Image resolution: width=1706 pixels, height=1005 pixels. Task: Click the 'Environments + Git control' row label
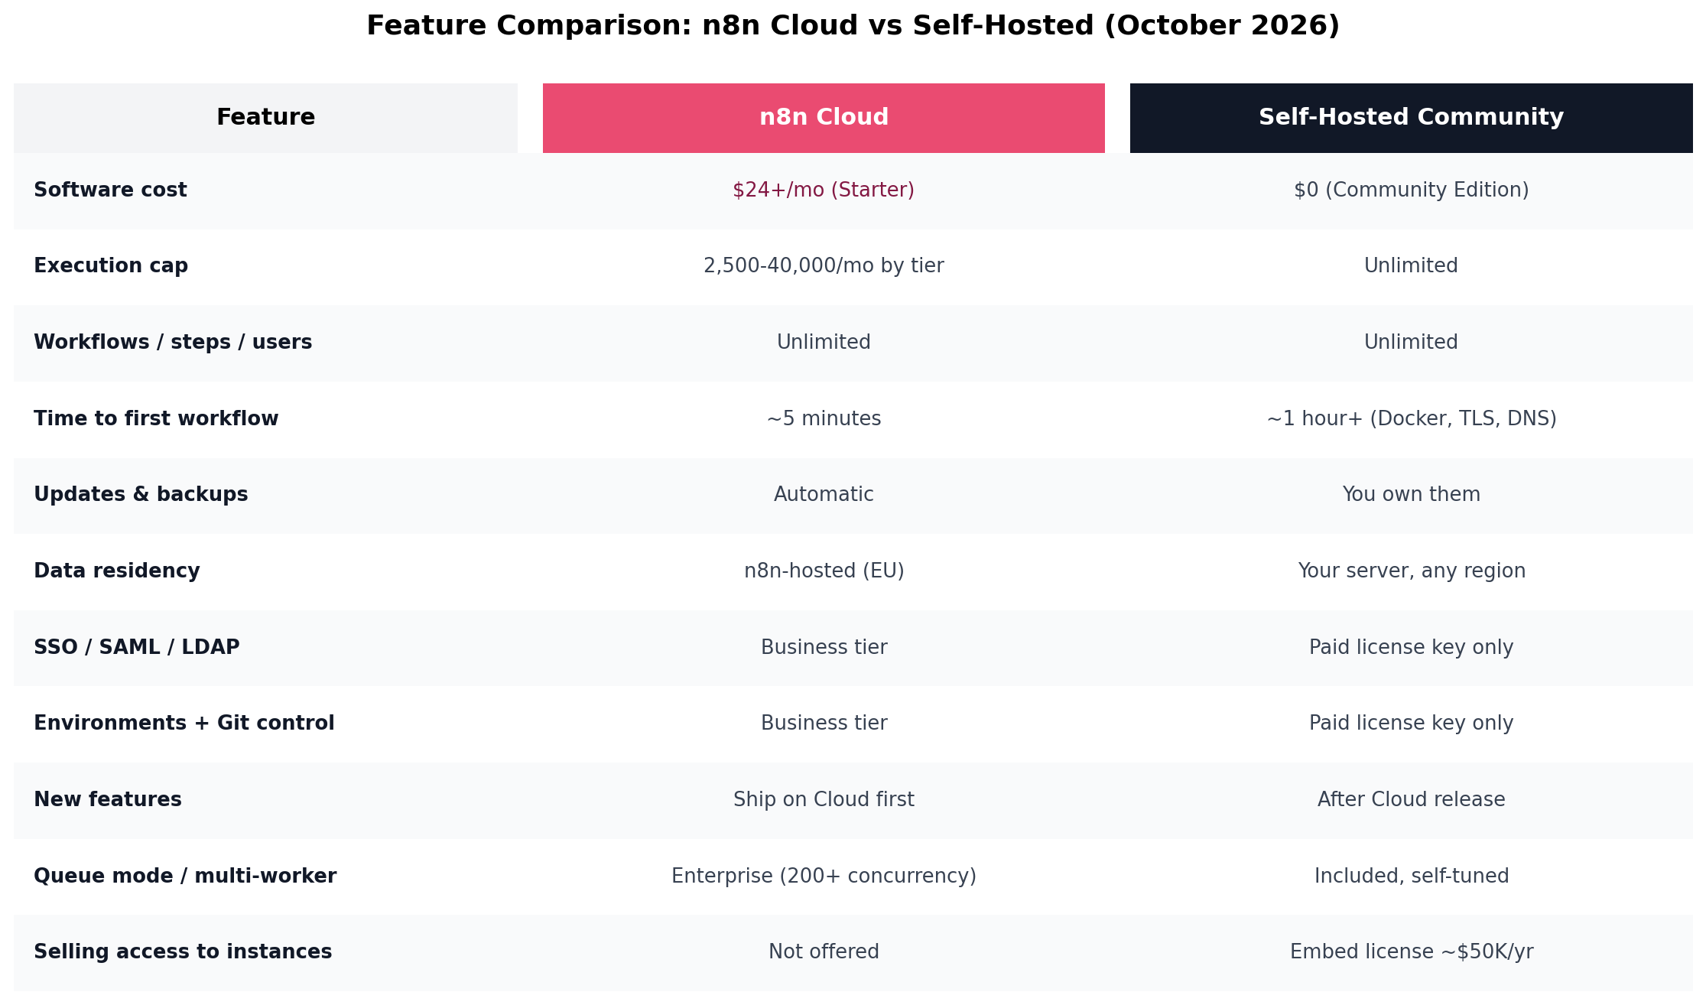(x=184, y=724)
